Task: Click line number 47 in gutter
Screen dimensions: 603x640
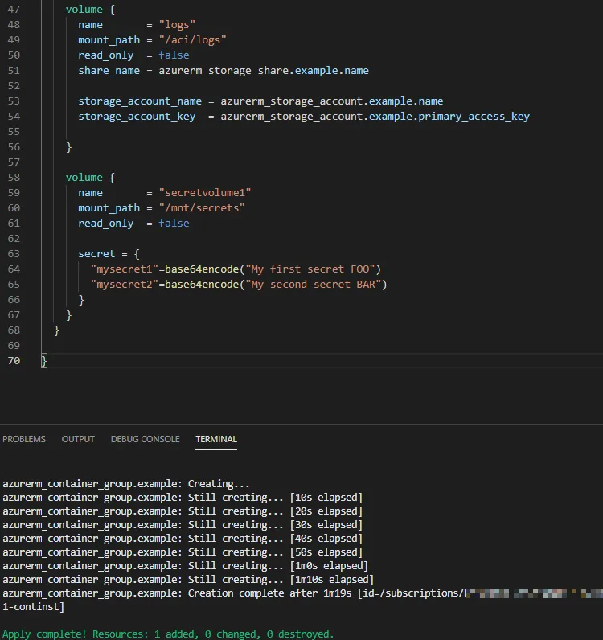Action: coord(14,10)
